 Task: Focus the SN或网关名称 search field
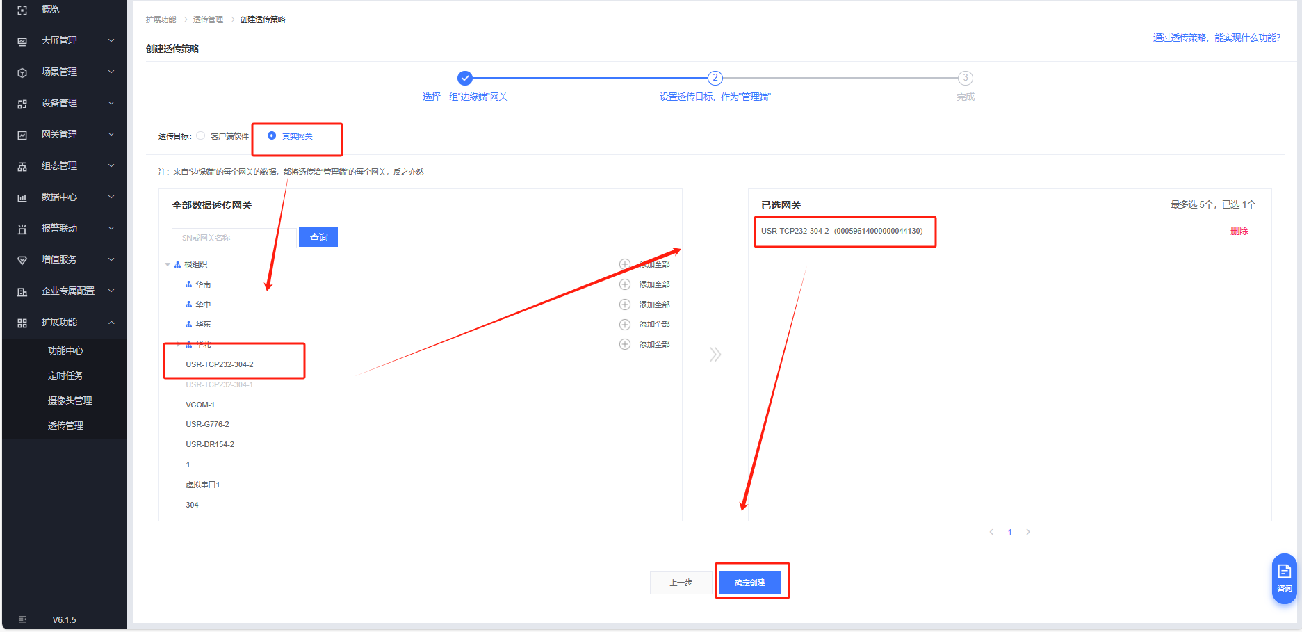(x=234, y=238)
